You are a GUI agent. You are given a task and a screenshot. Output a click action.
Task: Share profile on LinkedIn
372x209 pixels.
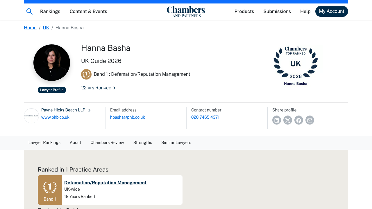coord(276,120)
